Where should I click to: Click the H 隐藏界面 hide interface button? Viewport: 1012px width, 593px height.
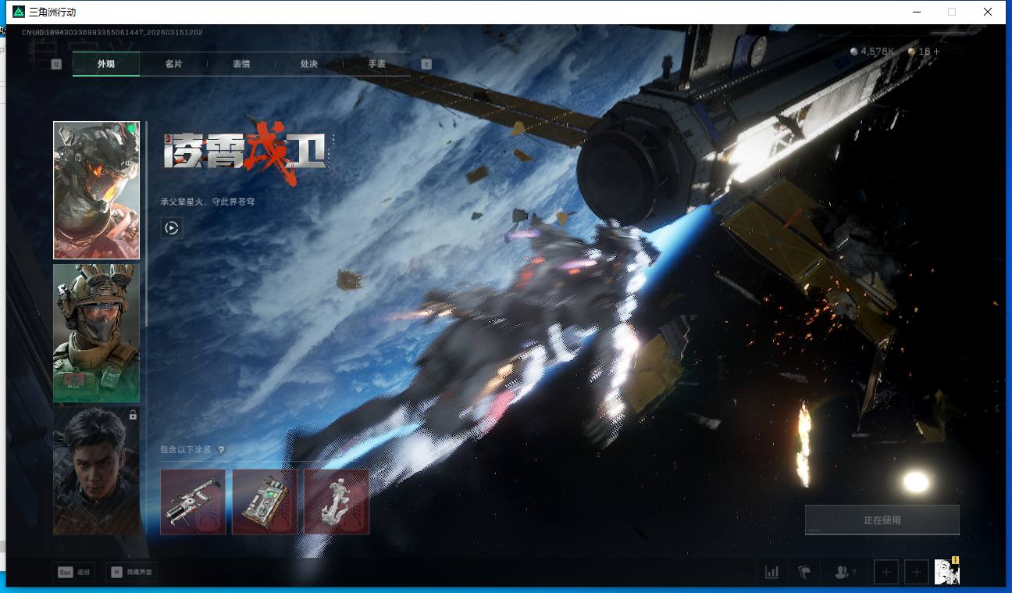coord(131,573)
